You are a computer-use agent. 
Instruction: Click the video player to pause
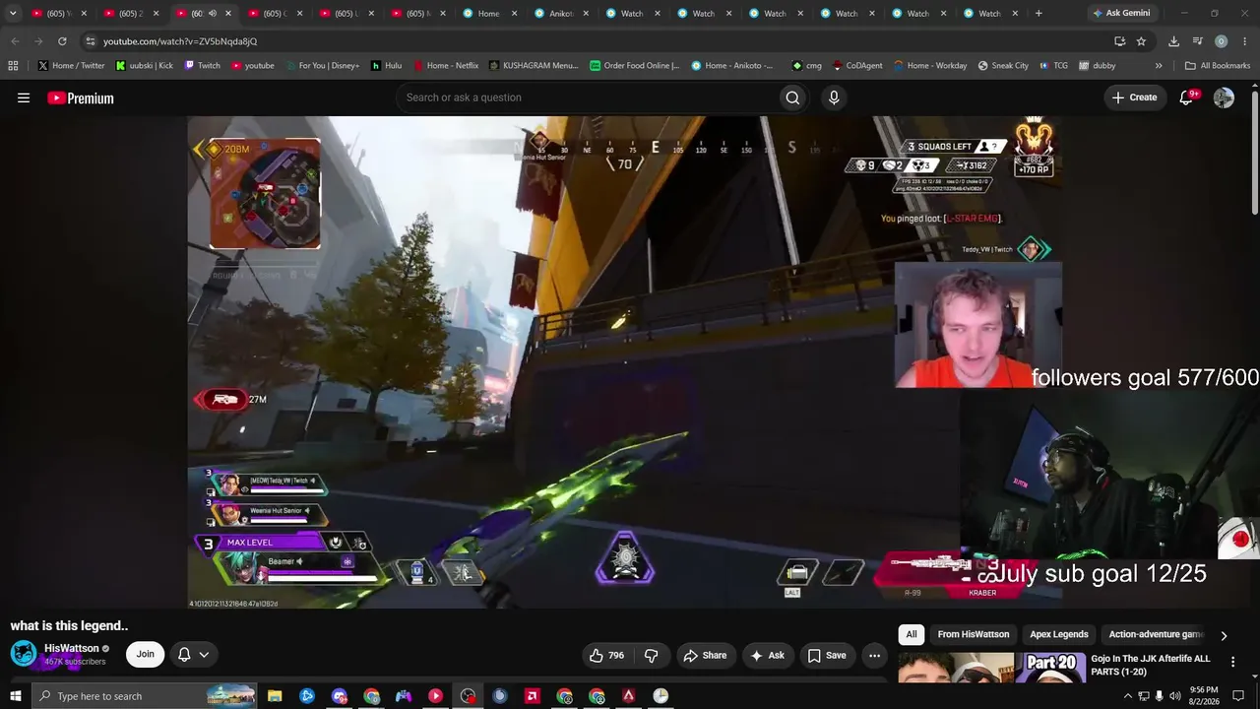[625, 362]
